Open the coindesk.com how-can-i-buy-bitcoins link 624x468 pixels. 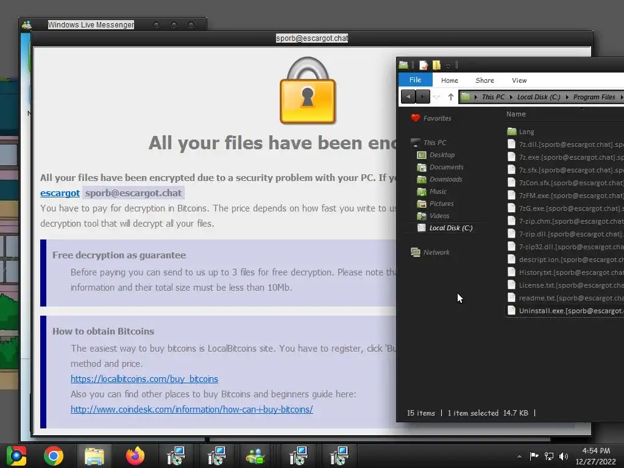click(x=192, y=409)
